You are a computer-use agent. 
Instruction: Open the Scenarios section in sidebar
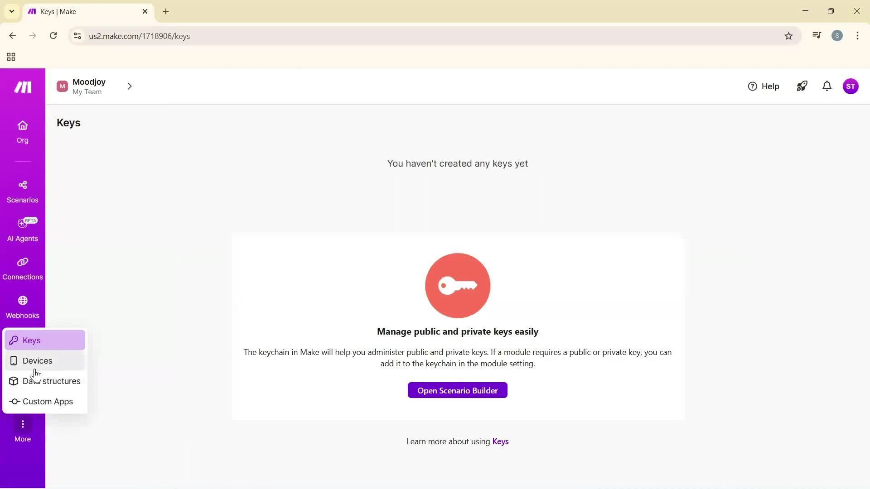[x=22, y=192]
